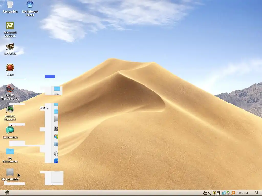Click the green arrow hardware tray icon
This screenshot has width=262, height=196.
(x=228, y=193)
